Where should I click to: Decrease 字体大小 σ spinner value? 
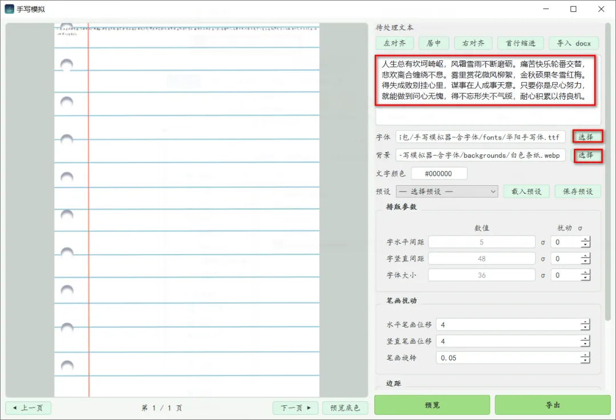pos(585,278)
